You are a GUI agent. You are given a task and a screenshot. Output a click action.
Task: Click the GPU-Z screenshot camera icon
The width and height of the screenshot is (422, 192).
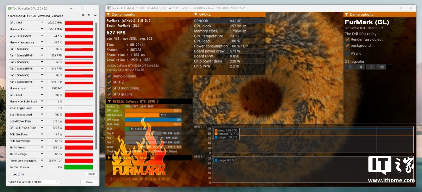tap(83, 15)
